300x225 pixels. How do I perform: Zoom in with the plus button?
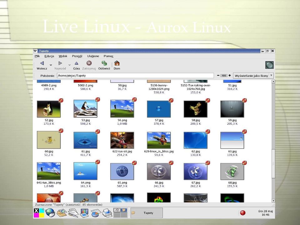(x=230, y=76)
